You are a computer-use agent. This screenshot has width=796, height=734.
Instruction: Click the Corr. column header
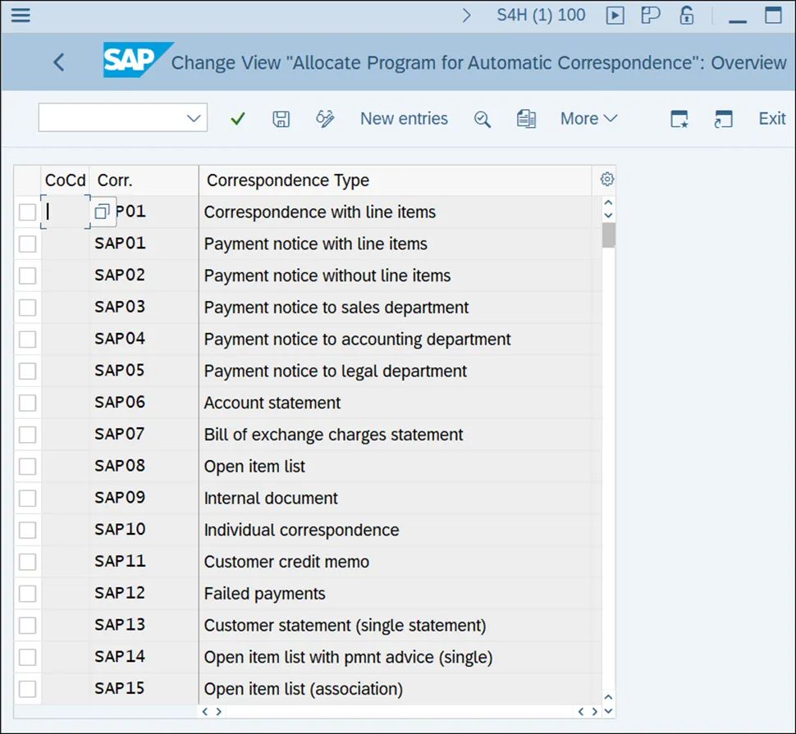click(x=115, y=180)
